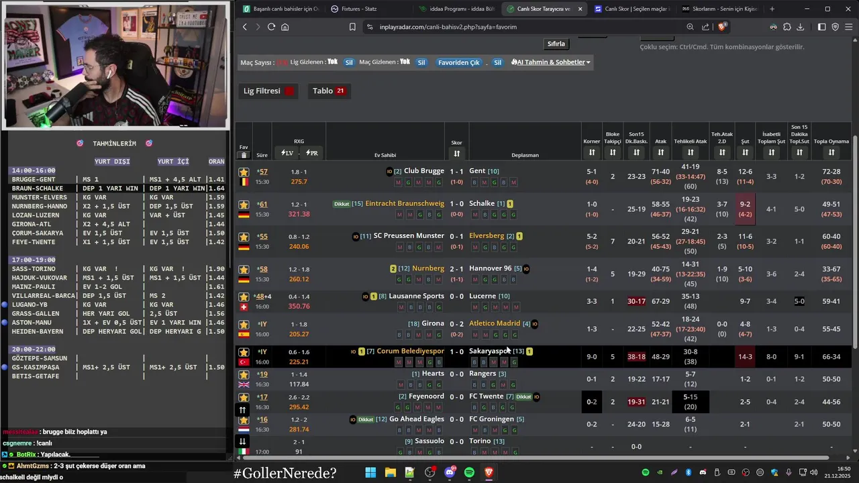Toggle favorite star for Nurnberg match
859x483 pixels.
tap(244, 268)
